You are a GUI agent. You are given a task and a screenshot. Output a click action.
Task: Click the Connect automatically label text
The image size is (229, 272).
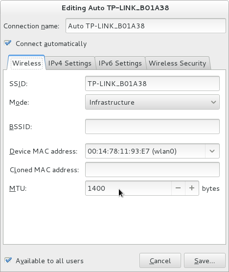tap(51, 44)
